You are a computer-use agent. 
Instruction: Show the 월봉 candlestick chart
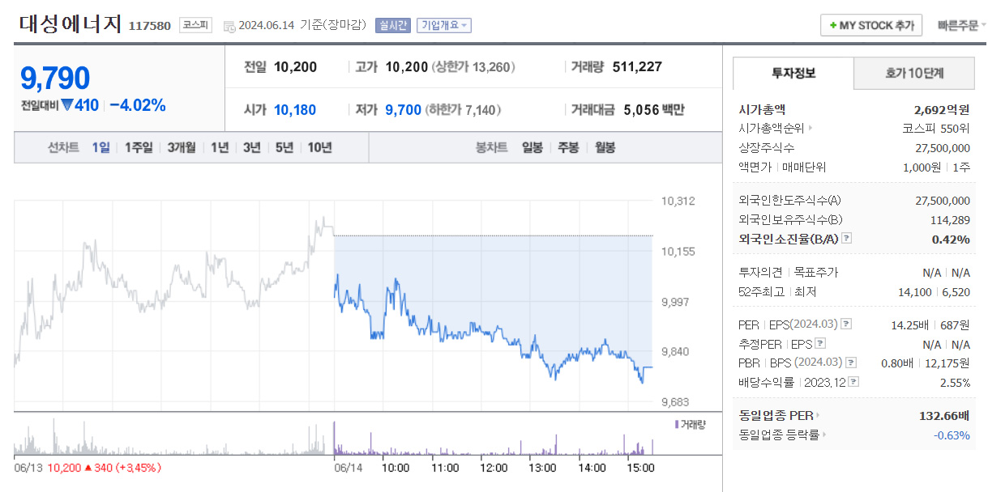pos(605,147)
